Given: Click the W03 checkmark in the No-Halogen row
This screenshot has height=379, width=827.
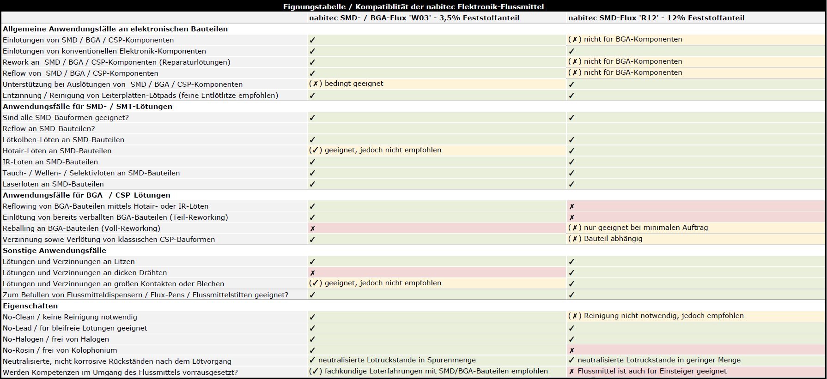Looking at the screenshot, I should [312, 339].
